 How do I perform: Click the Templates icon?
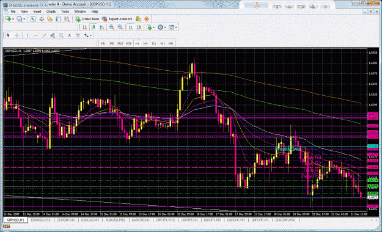171,27
